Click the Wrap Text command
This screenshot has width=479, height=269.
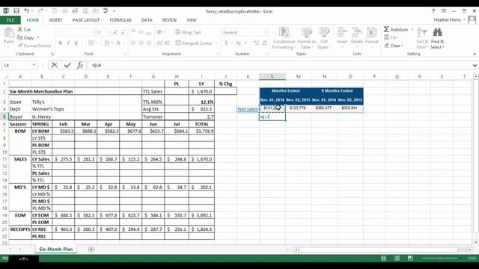[x=188, y=32]
